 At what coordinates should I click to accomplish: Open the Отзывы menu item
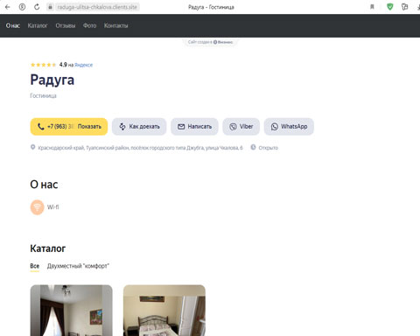click(66, 25)
